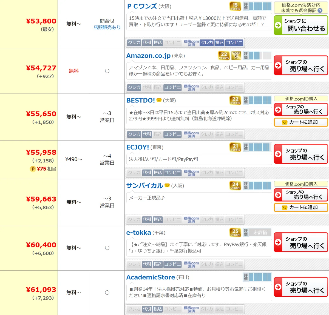Click the 法人後払い可/カード可/PayPay可 description
This screenshot has height=315, width=329.
164,159
